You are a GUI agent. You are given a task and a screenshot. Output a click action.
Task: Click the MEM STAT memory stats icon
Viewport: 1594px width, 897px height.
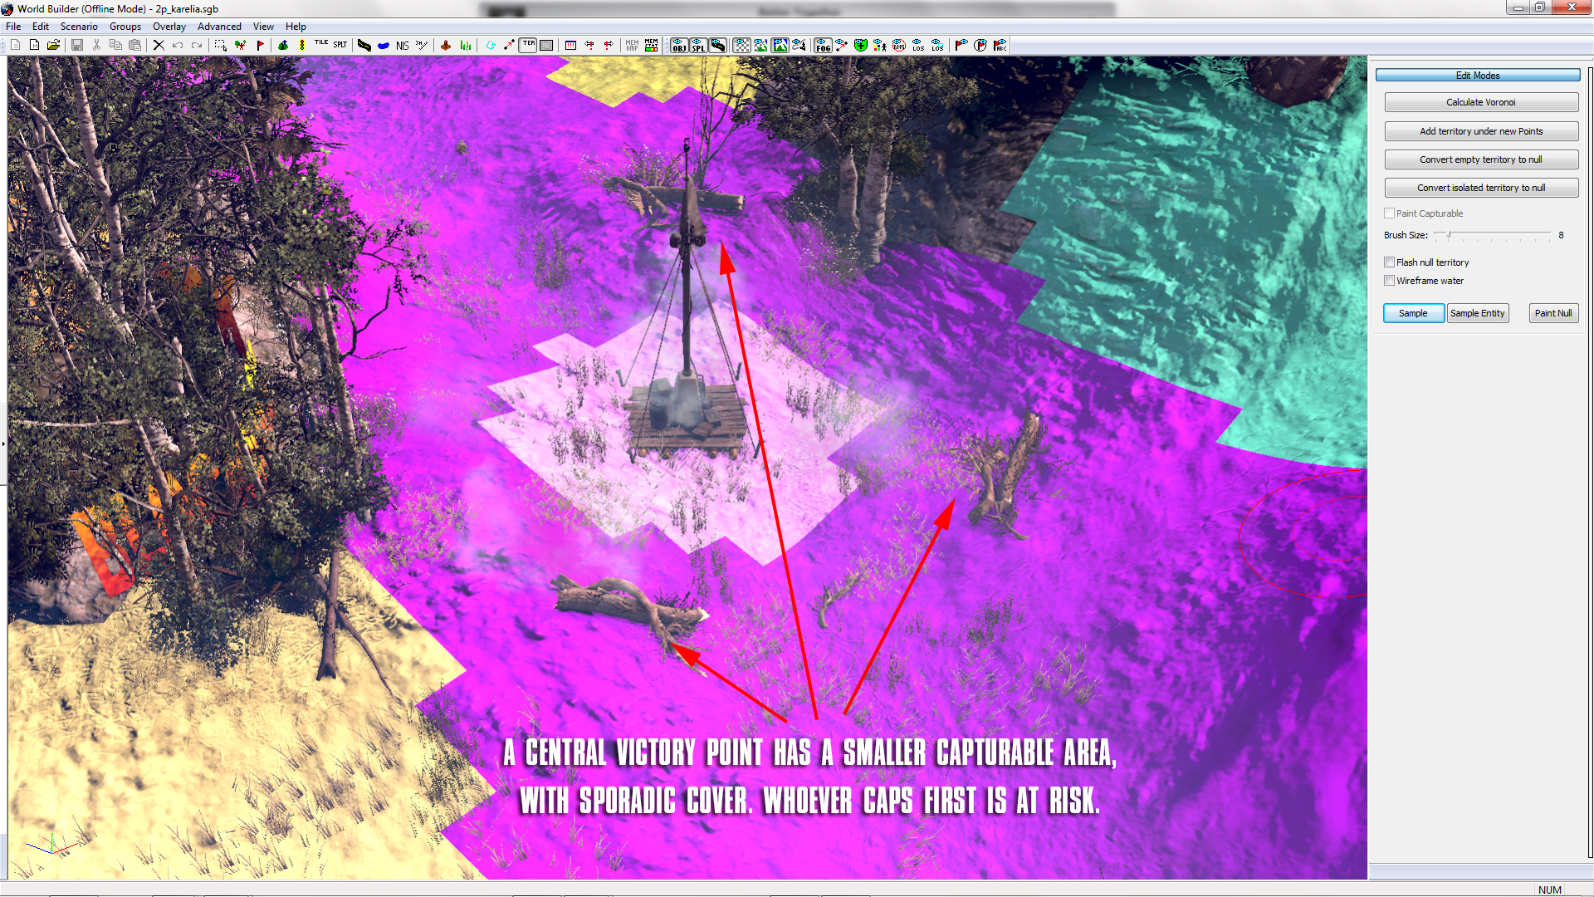tap(652, 46)
